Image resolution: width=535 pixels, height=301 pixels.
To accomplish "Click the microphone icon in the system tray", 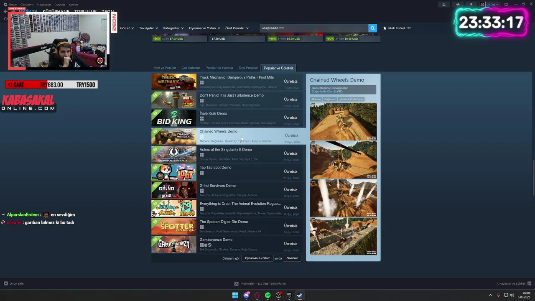I will coord(498,295).
